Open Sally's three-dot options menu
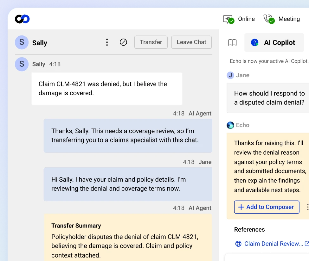The height and width of the screenshot is (261, 309). 107,42
